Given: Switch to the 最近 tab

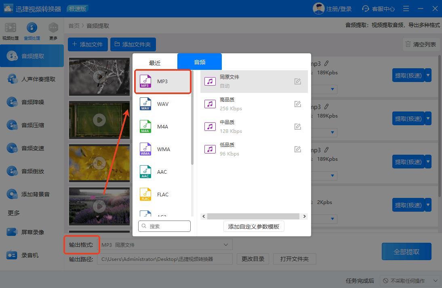Looking at the screenshot, I should point(155,63).
